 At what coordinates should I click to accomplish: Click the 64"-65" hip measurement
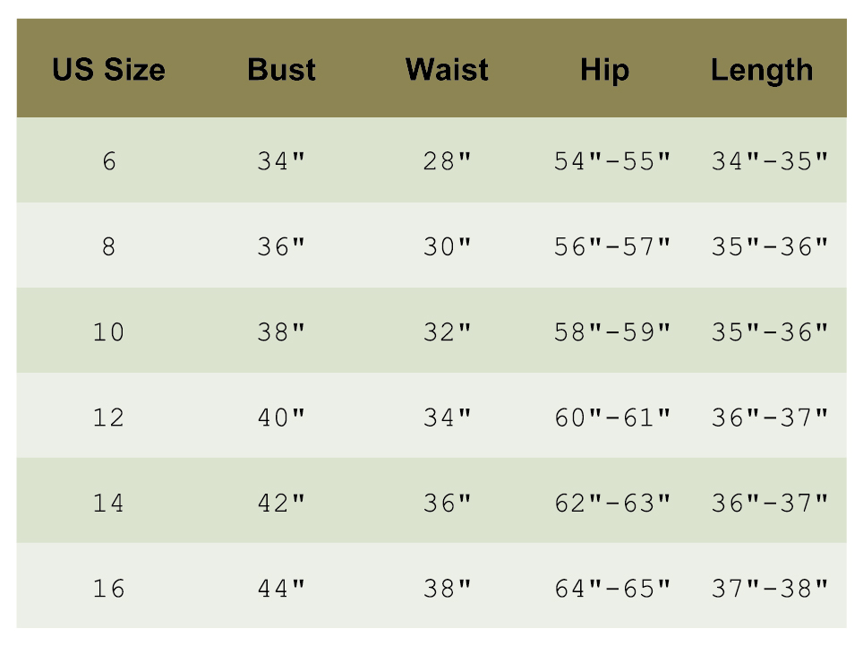pyautogui.click(x=612, y=589)
